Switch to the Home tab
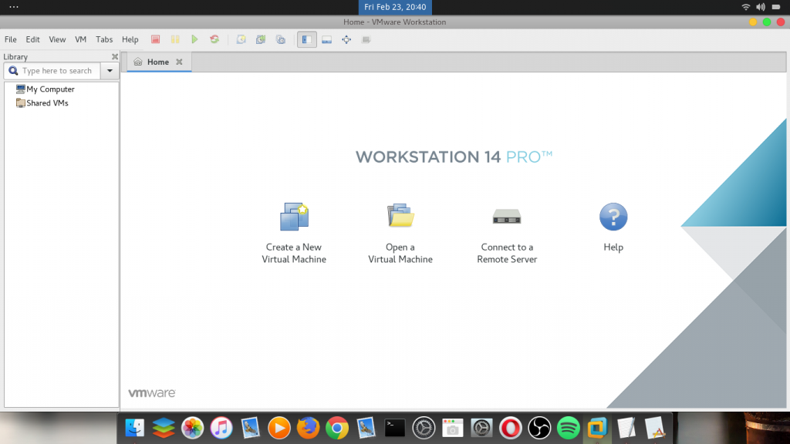Screen dimensions: 790x444 coord(158,61)
